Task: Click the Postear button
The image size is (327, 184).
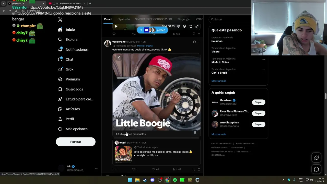Action: pos(76,142)
